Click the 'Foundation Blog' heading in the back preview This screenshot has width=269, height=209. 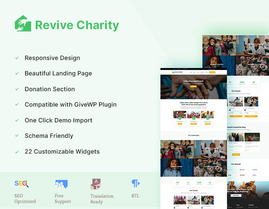(236, 127)
